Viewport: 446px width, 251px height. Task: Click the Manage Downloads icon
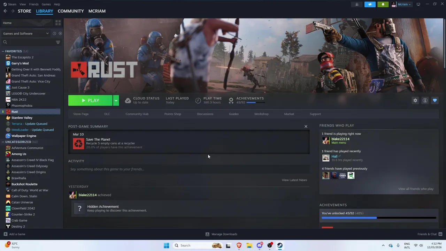tap(207, 234)
